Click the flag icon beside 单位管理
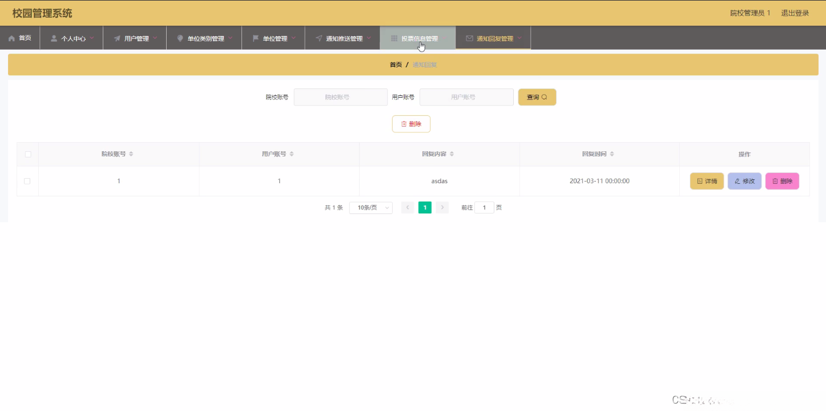 point(256,38)
